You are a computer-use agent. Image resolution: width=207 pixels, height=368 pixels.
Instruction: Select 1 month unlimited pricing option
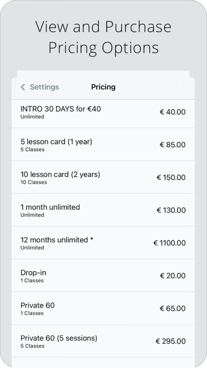(x=103, y=210)
